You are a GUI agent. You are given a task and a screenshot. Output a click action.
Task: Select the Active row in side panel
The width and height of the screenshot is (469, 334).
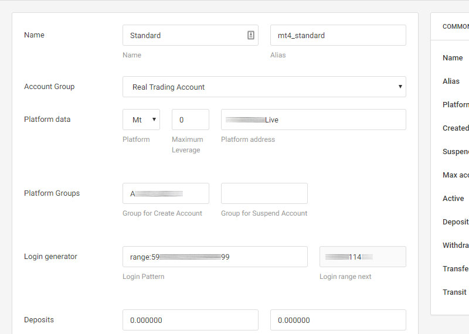click(453, 199)
